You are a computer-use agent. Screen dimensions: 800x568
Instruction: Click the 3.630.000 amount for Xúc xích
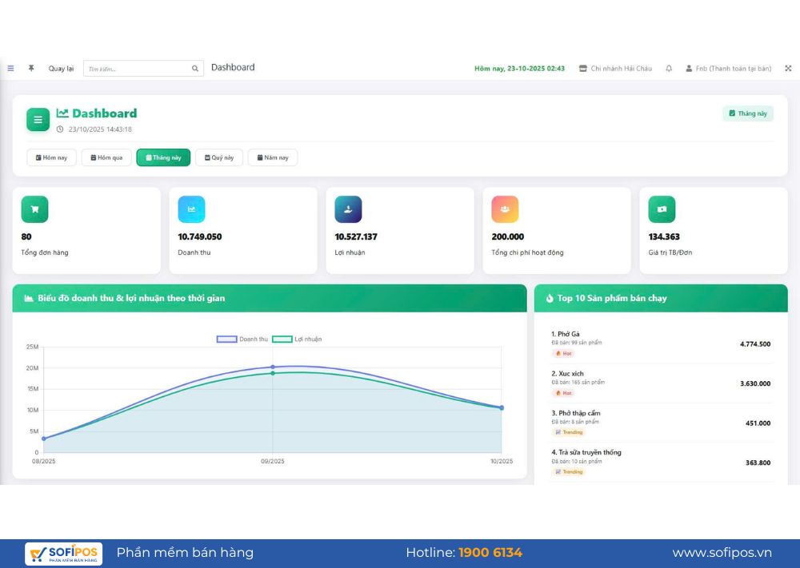point(755,383)
